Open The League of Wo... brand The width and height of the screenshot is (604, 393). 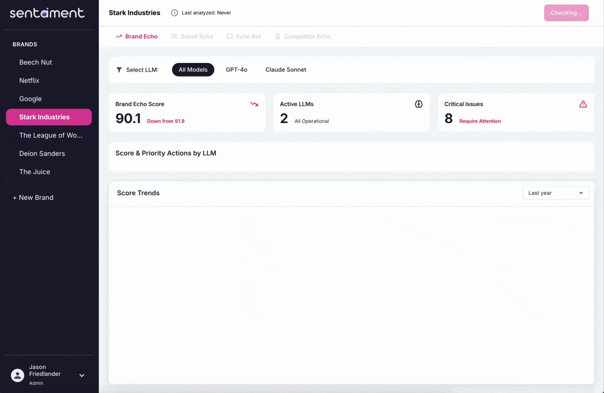[x=49, y=135]
